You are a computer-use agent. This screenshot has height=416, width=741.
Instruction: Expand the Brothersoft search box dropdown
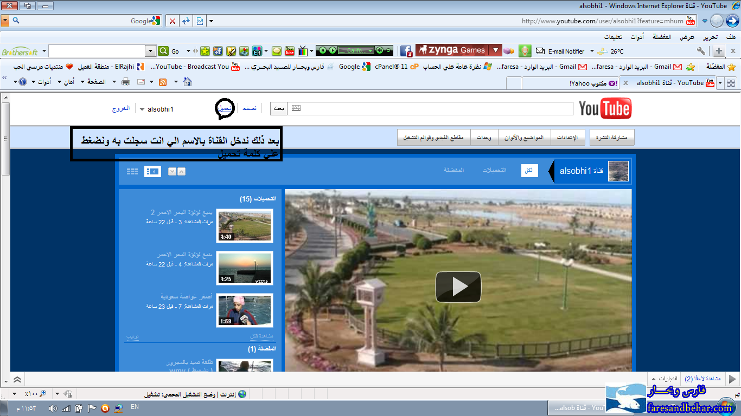tap(151, 51)
